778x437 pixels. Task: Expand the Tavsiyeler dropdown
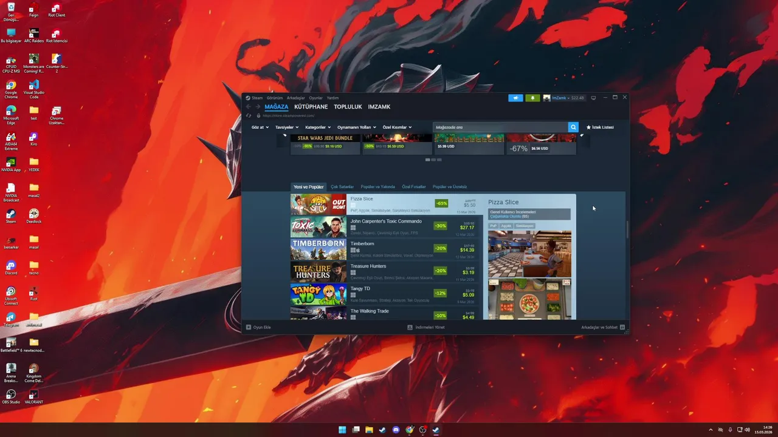[287, 127]
